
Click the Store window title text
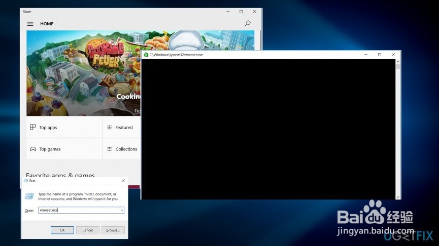27,12
